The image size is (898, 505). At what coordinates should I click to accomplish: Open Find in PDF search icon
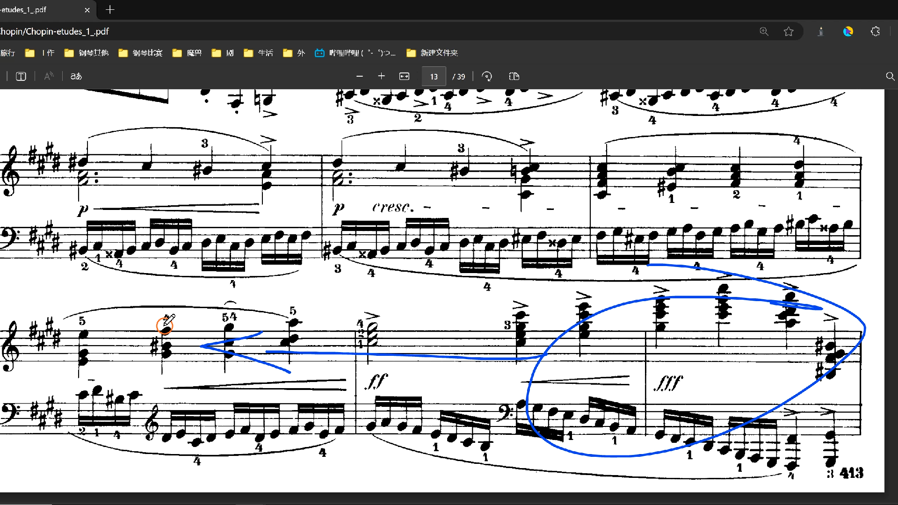[x=890, y=76]
